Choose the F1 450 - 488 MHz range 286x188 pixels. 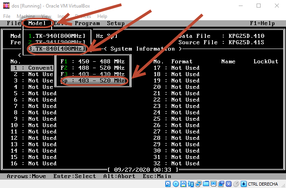[93, 61]
